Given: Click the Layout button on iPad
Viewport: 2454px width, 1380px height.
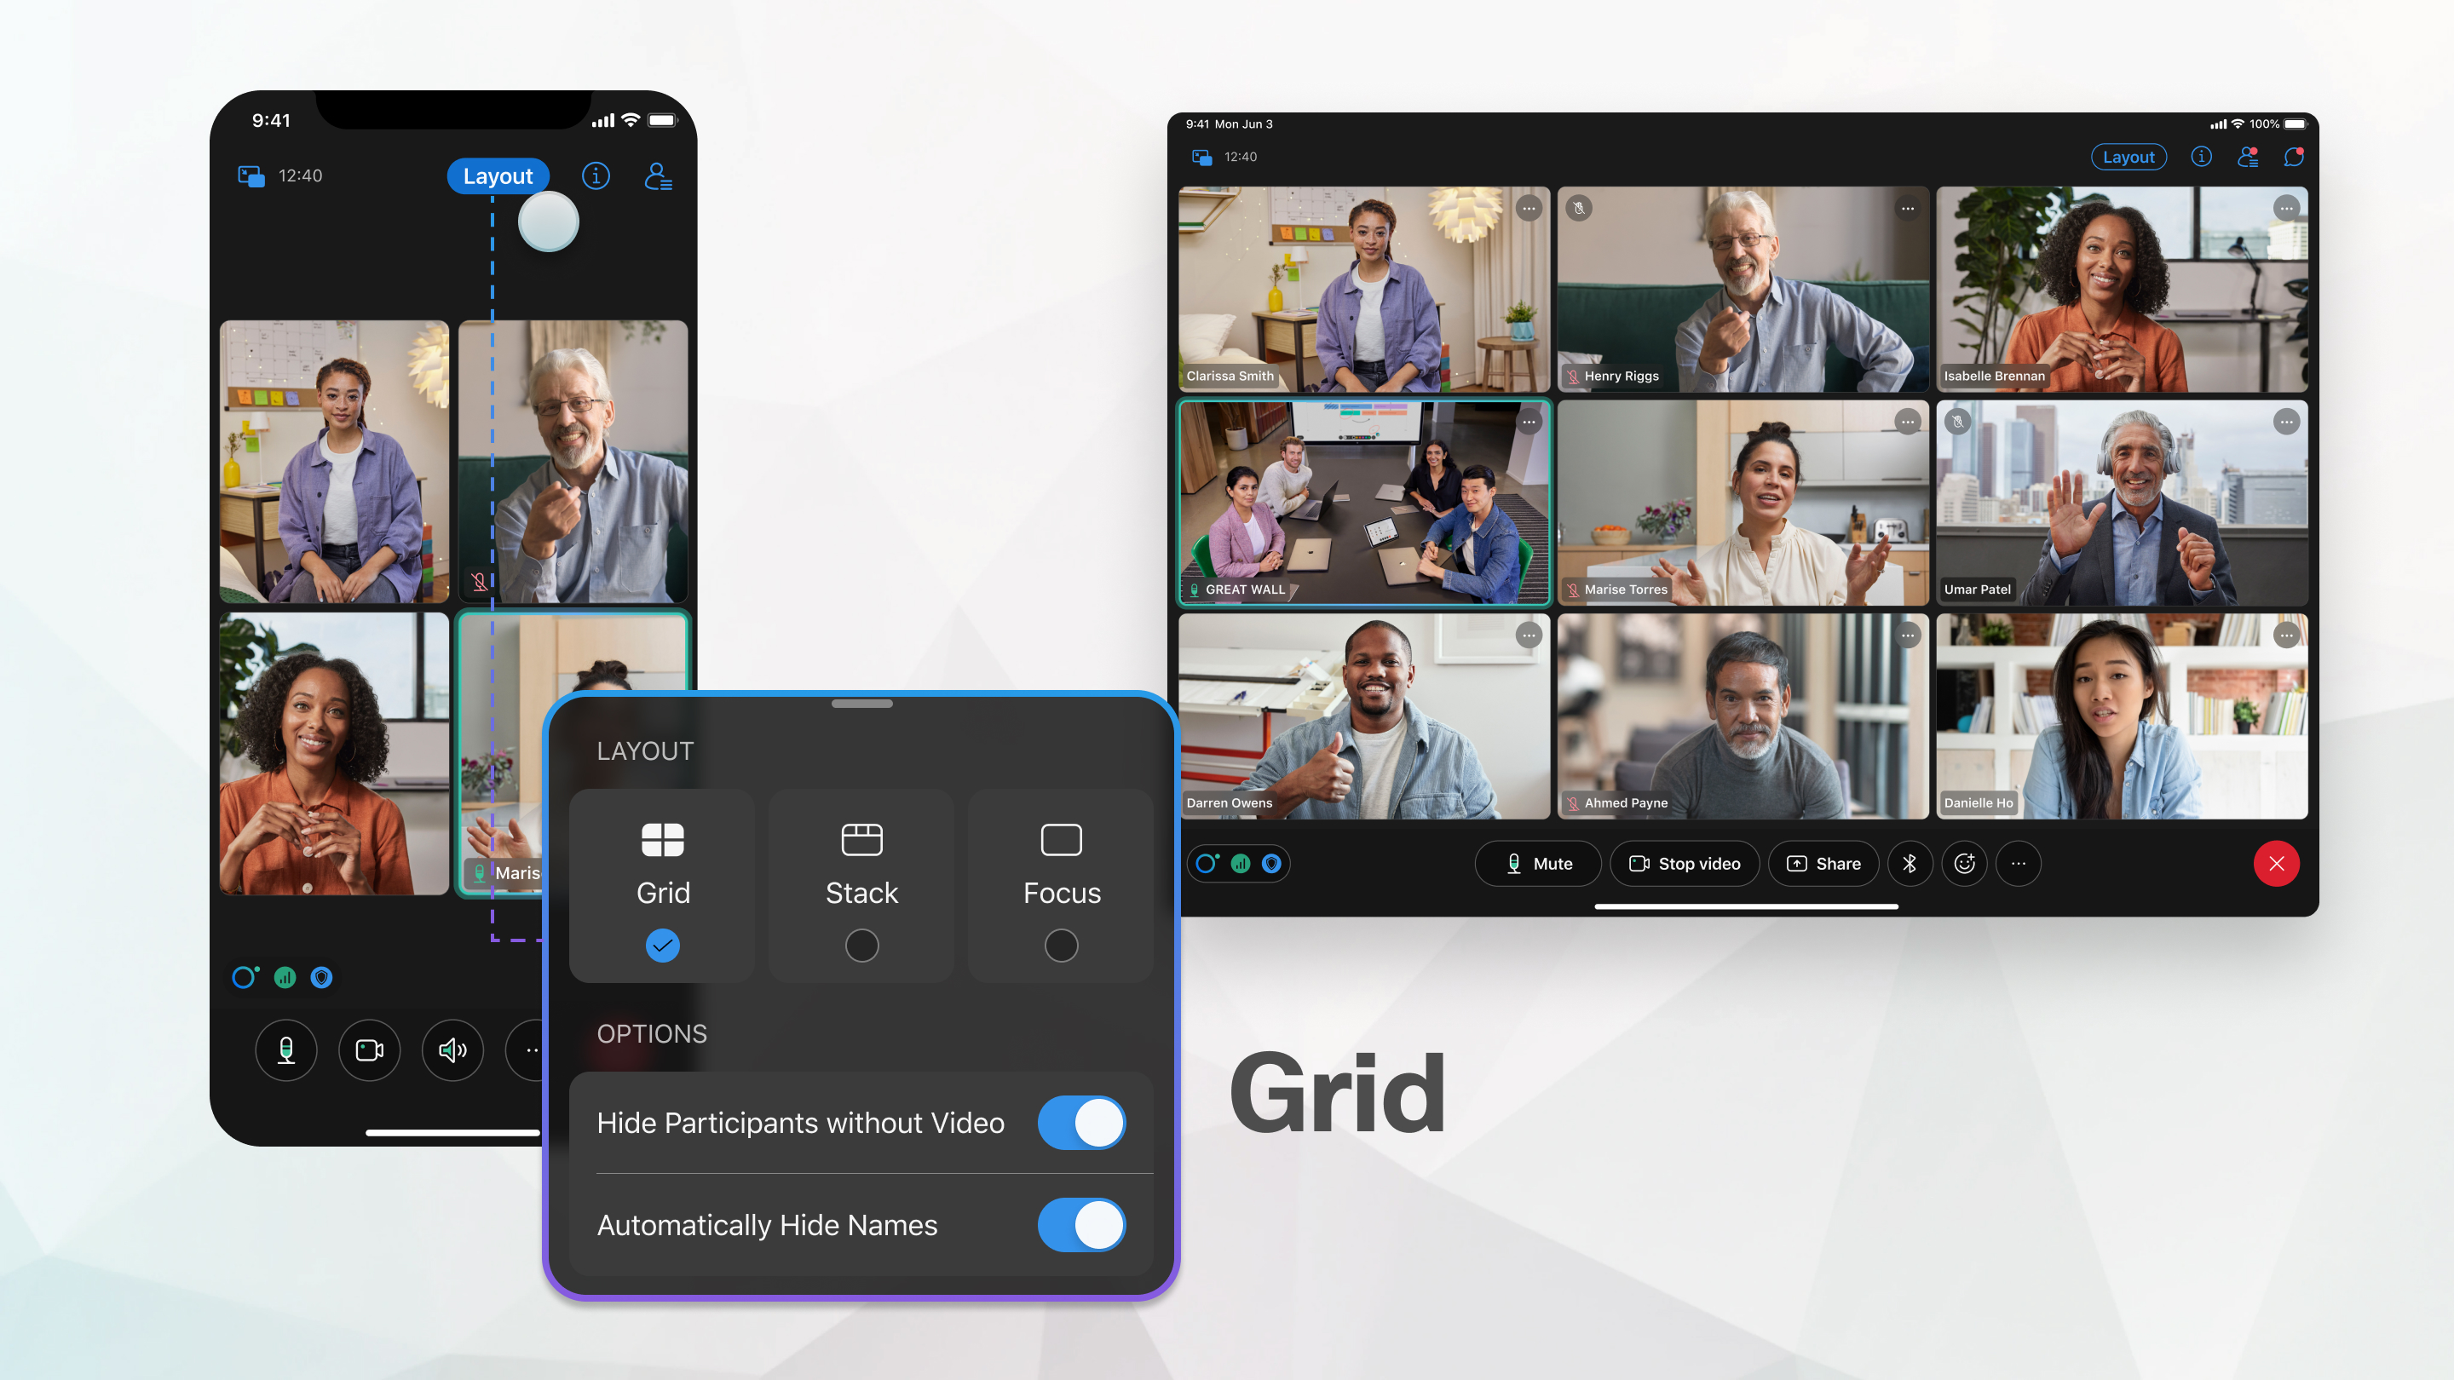Looking at the screenshot, I should pos(2127,157).
